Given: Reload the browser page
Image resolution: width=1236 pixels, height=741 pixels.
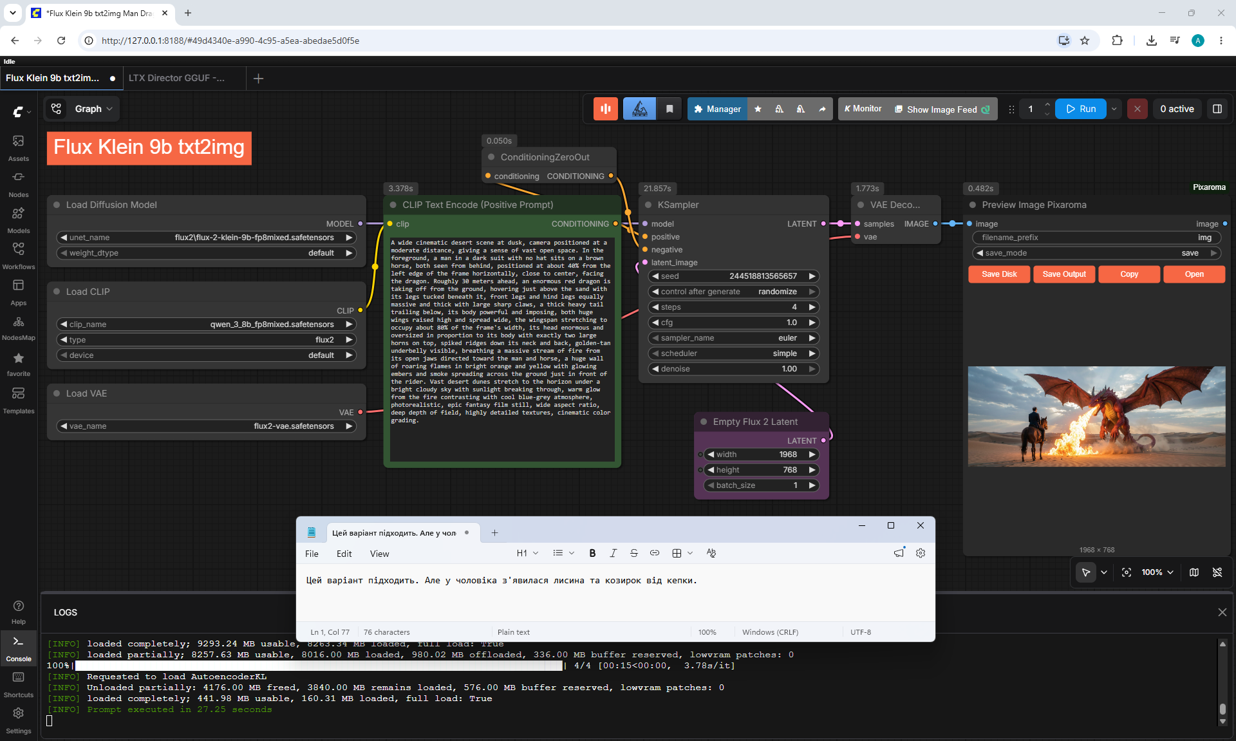Looking at the screenshot, I should click(x=61, y=41).
